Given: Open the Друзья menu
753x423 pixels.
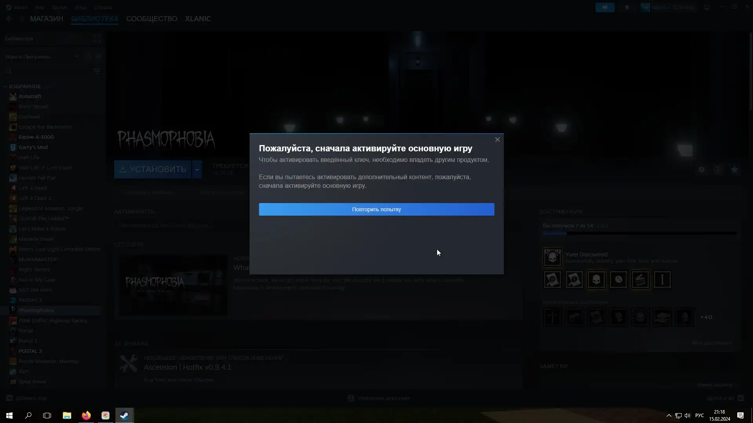Looking at the screenshot, I should point(59,7).
